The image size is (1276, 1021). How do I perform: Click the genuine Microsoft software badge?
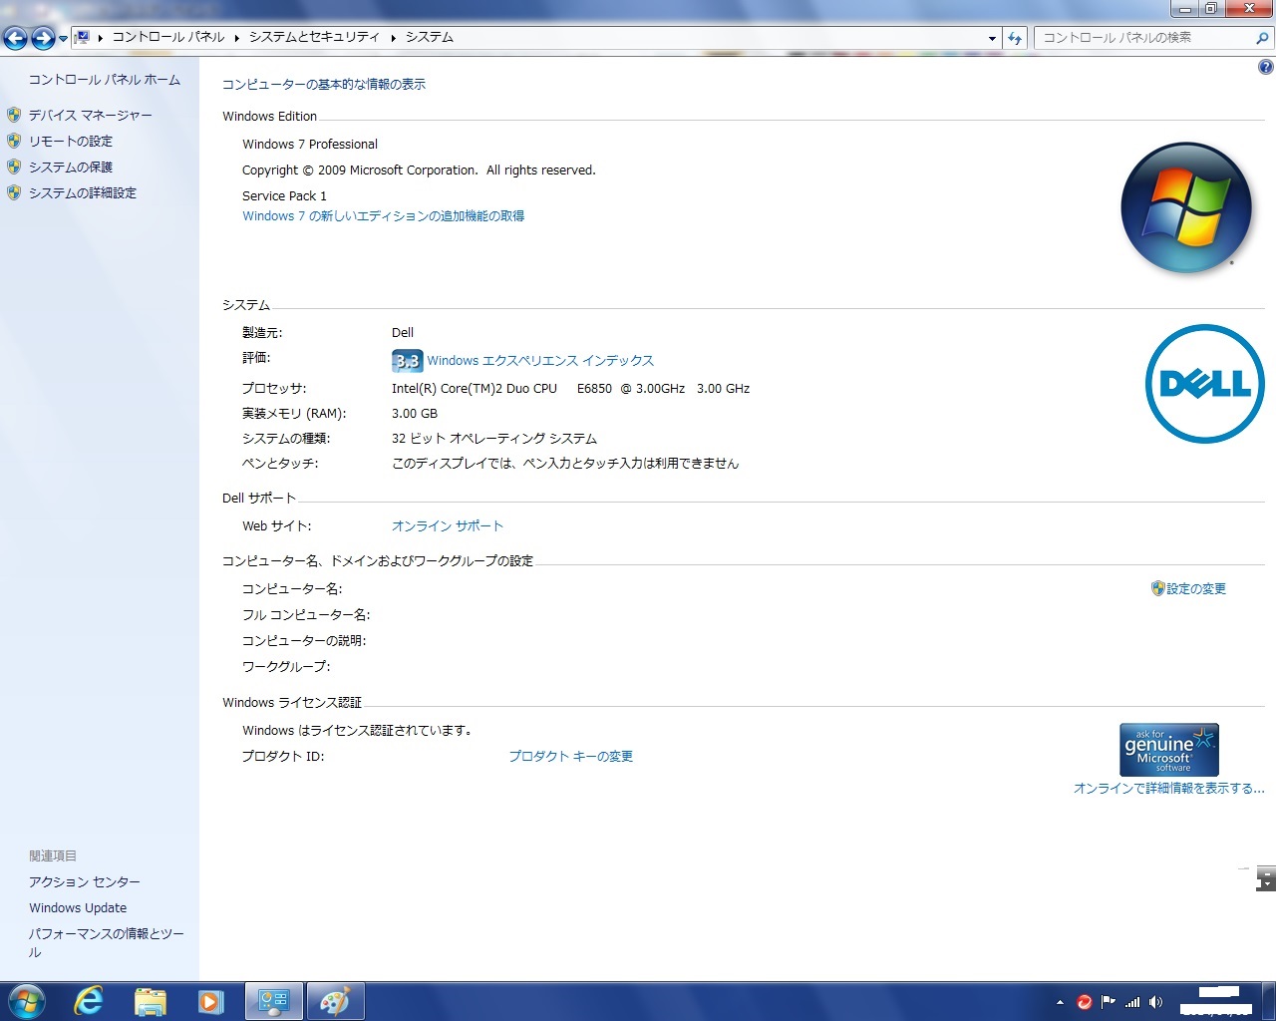[x=1169, y=750]
